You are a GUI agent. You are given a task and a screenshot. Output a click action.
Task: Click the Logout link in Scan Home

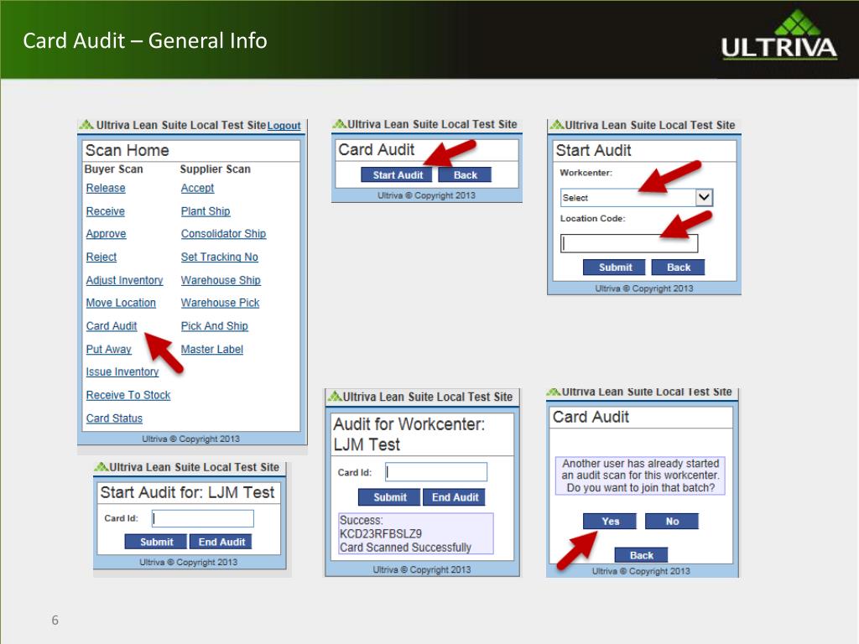pyautogui.click(x=284, y=126)
